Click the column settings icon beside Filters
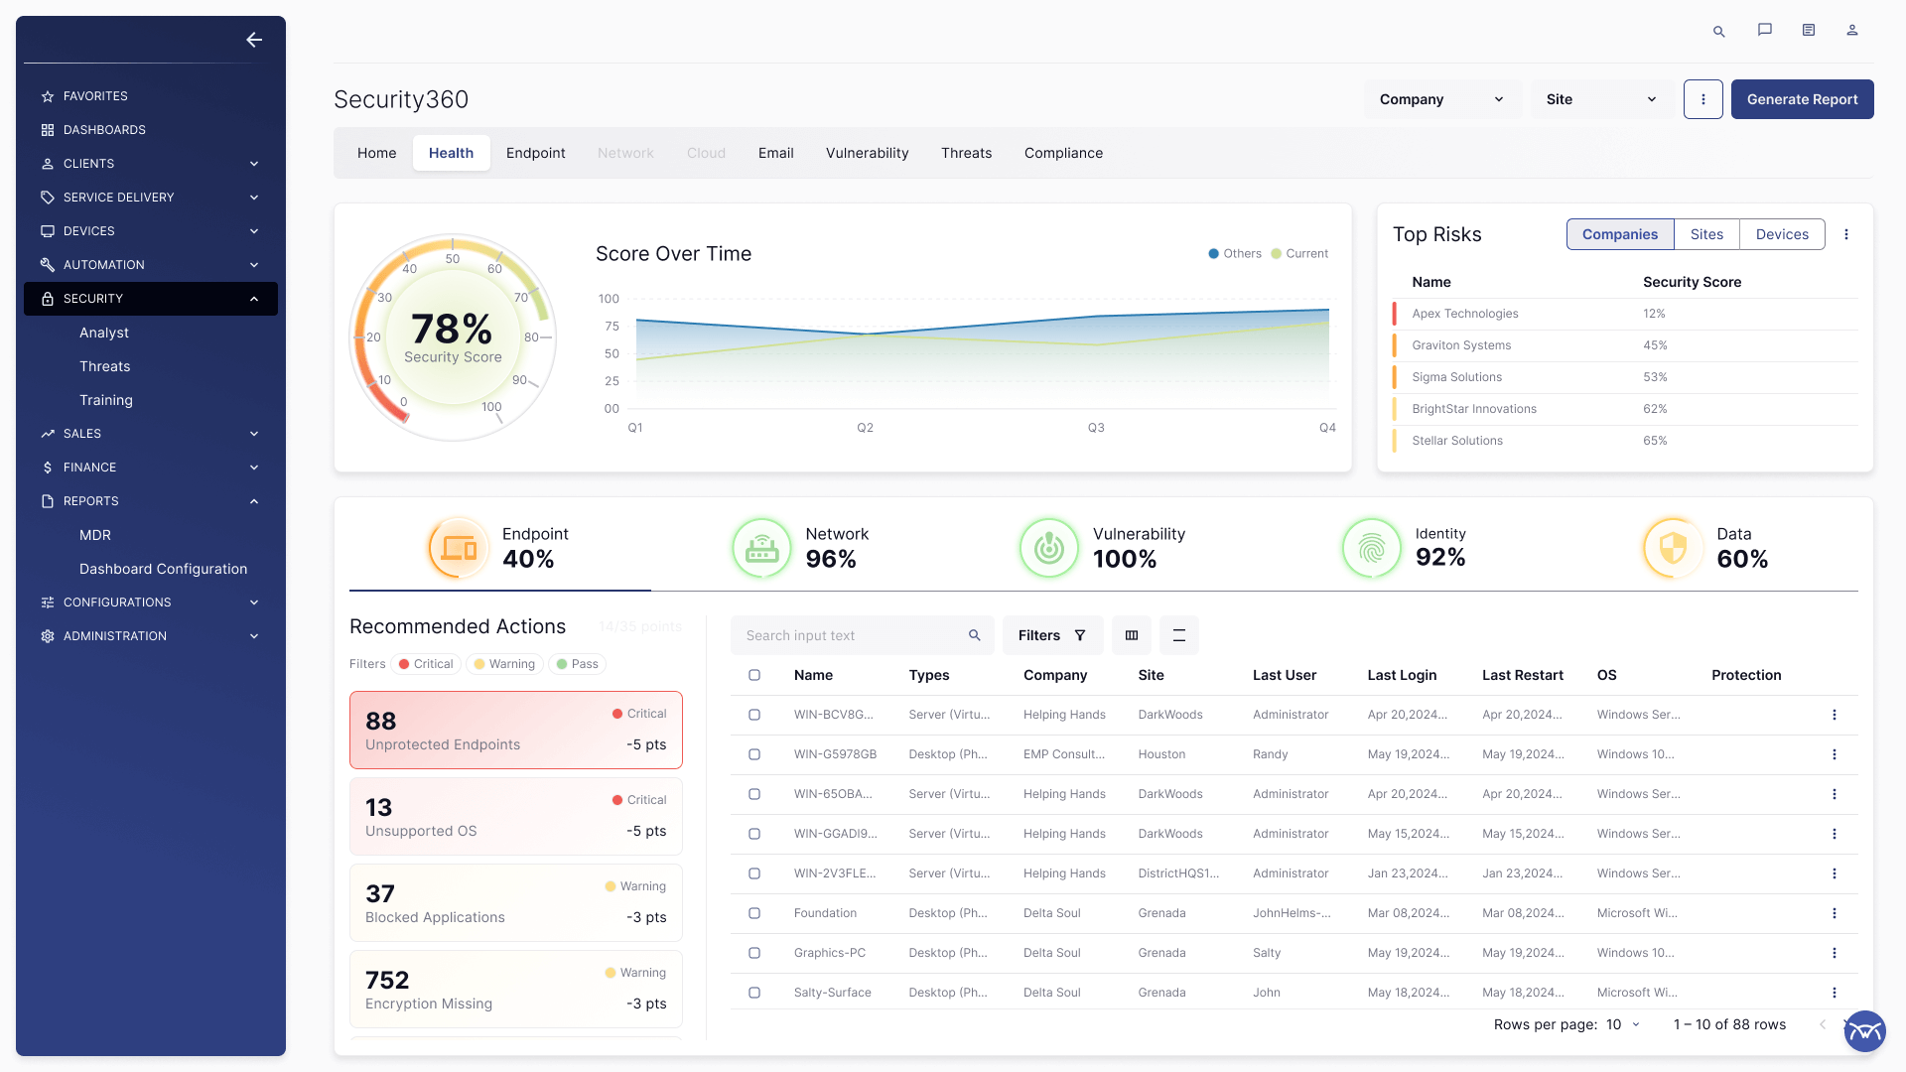 (x=1131, y=635)
